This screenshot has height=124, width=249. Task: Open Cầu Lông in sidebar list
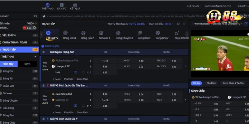19,108
